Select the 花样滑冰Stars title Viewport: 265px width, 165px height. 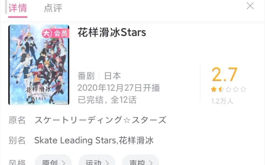coord(112,32)
